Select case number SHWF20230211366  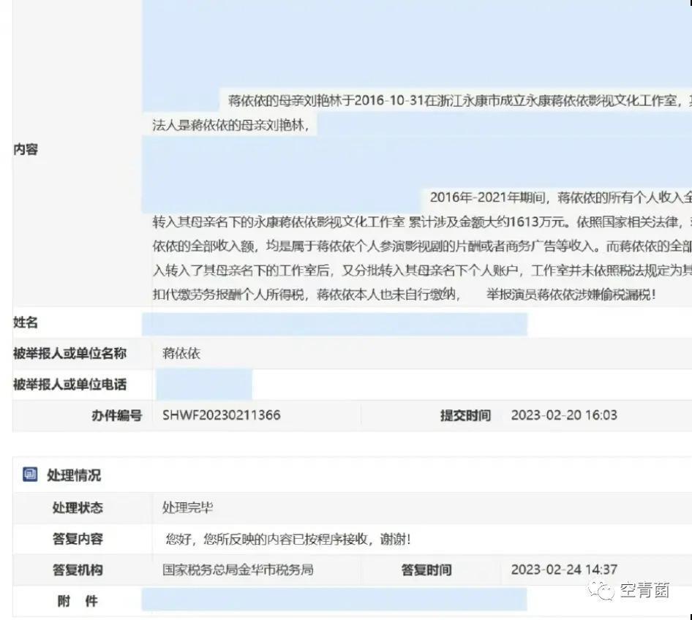221,415
